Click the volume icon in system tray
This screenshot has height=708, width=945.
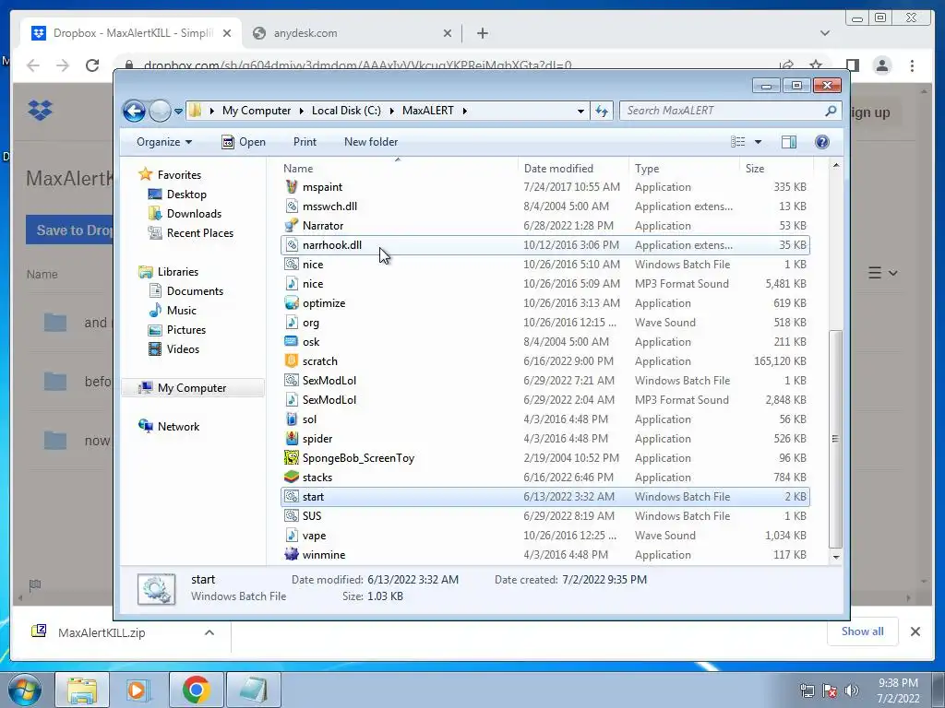point(852,690)
